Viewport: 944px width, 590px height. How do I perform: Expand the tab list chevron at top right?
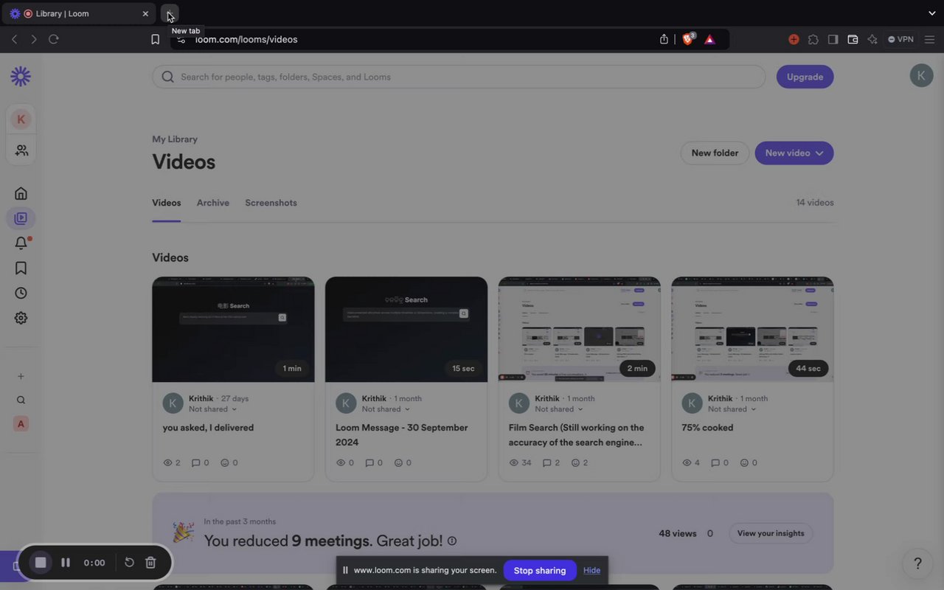click(932, 13)
